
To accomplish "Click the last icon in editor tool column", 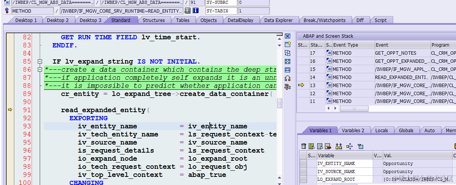I will coord(287,87).
